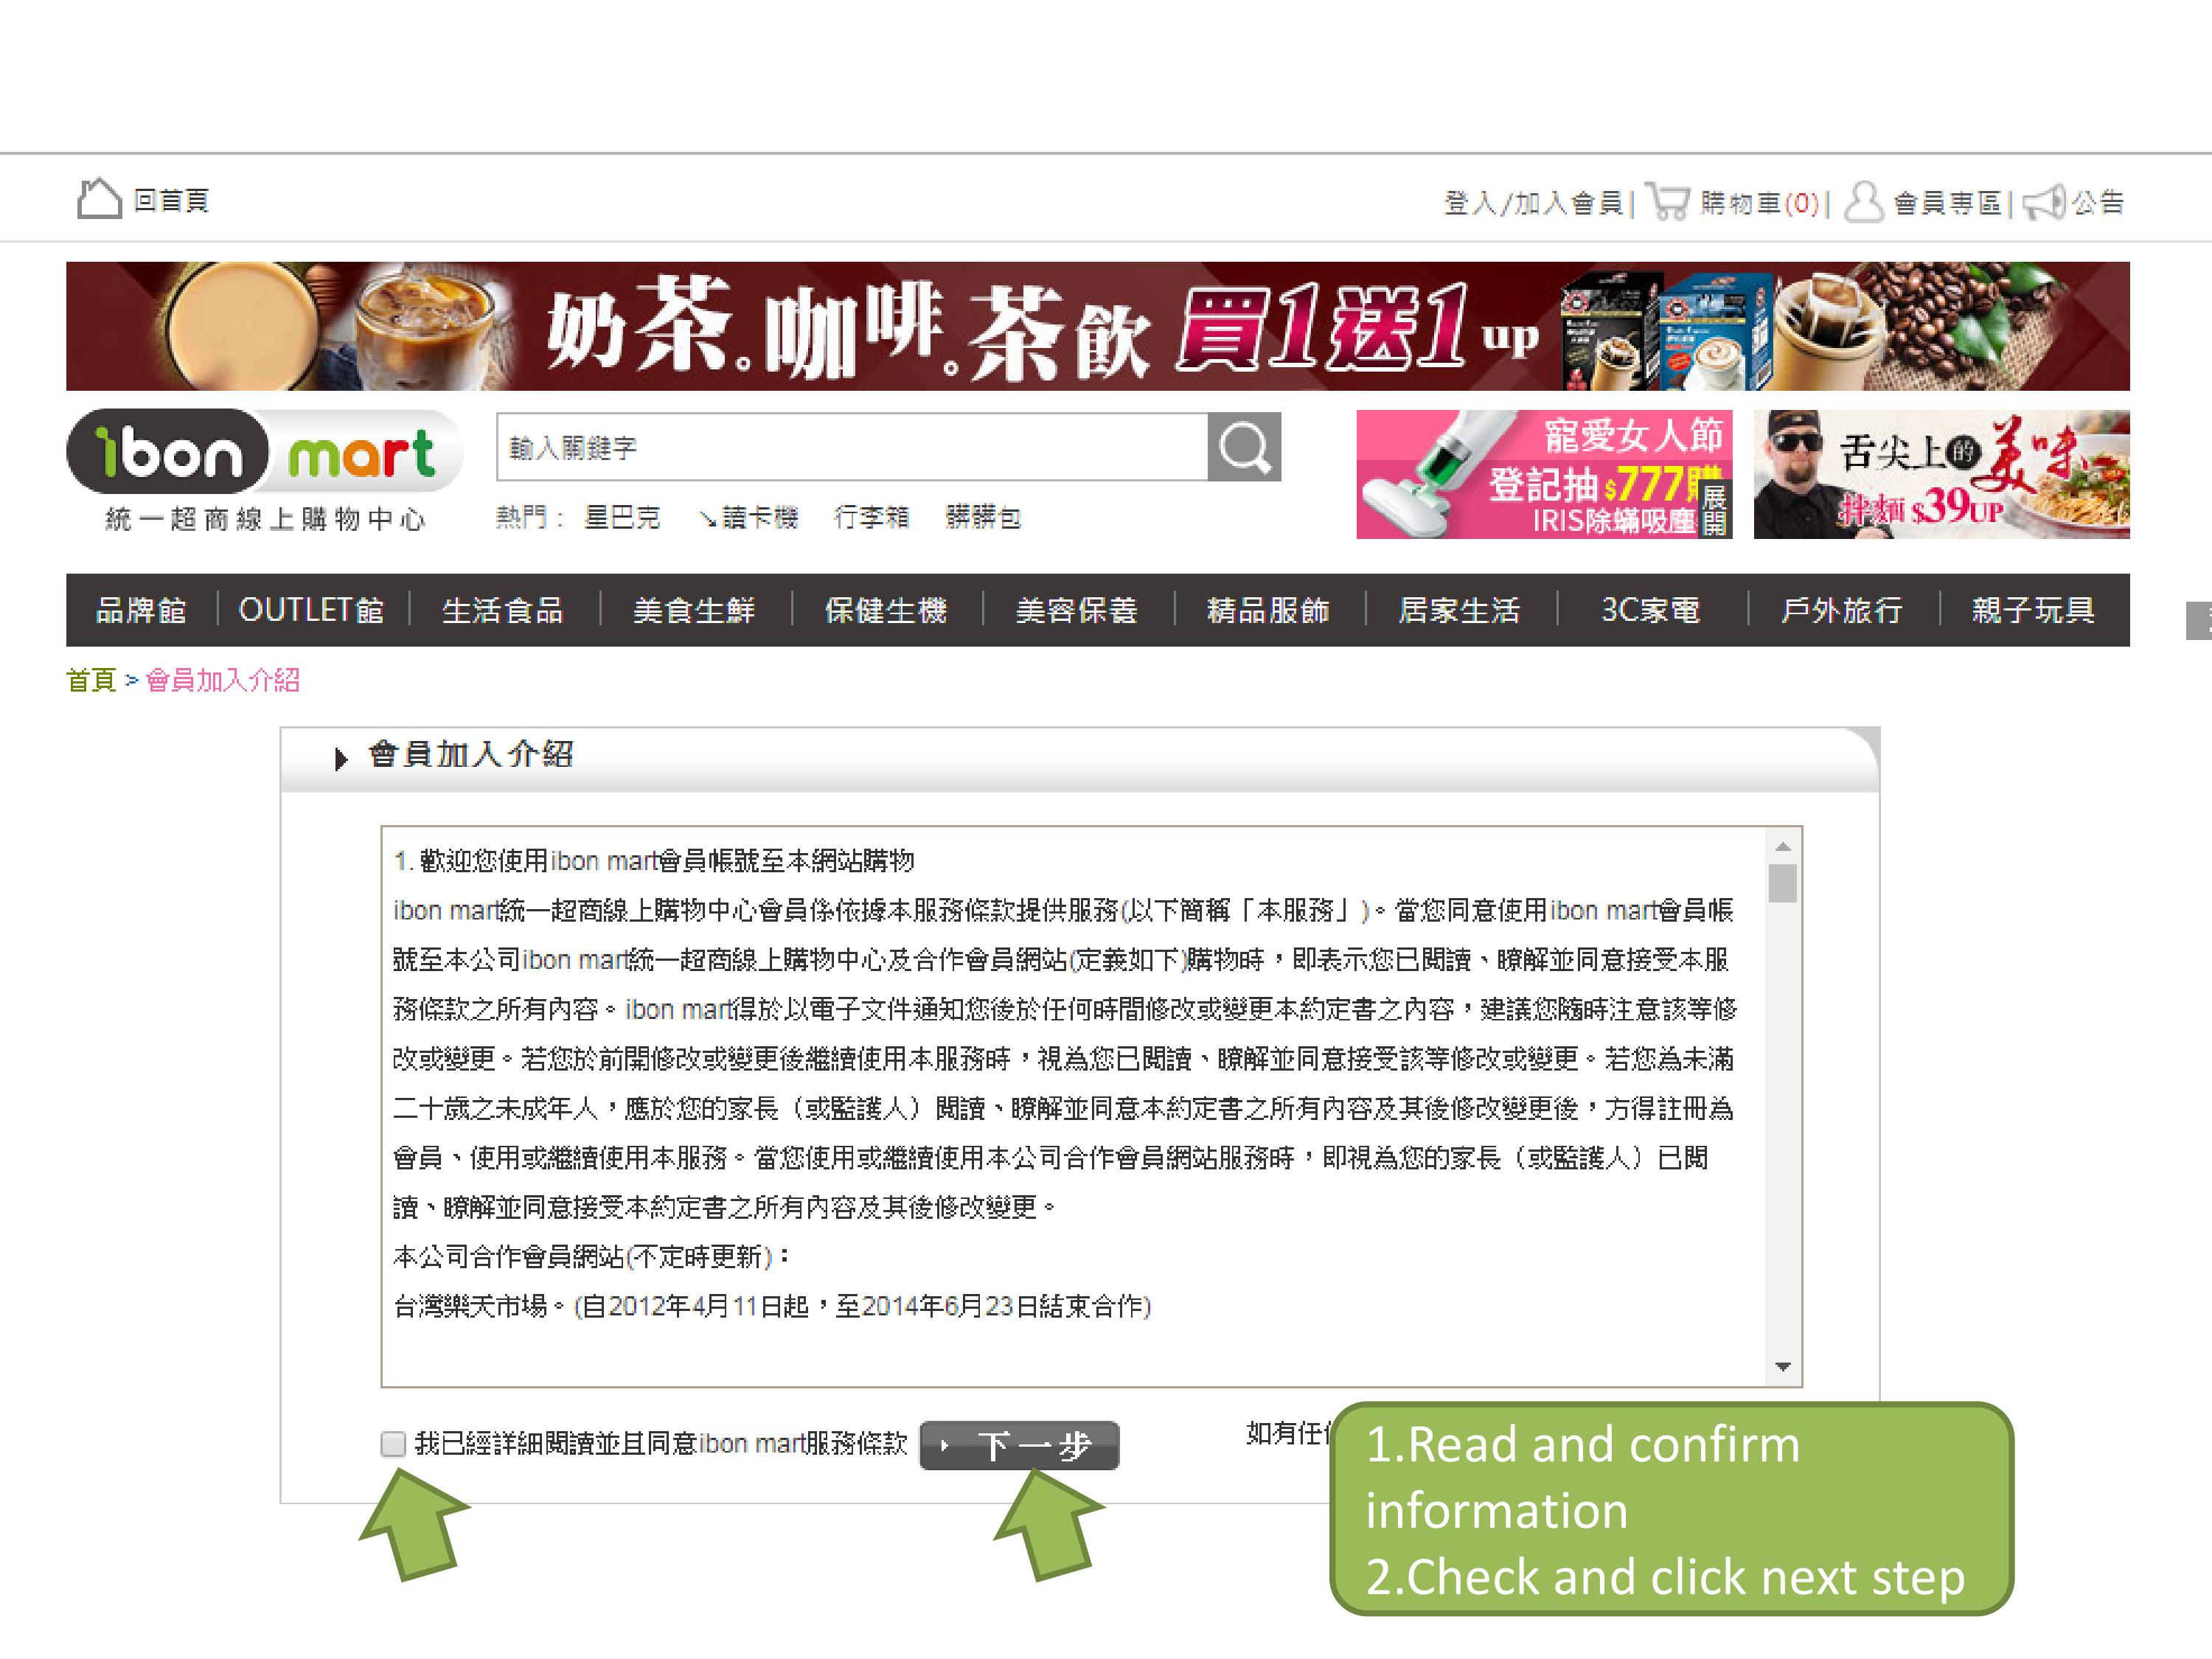
Task: Click the keyword search input field
Action: (851, 447)
